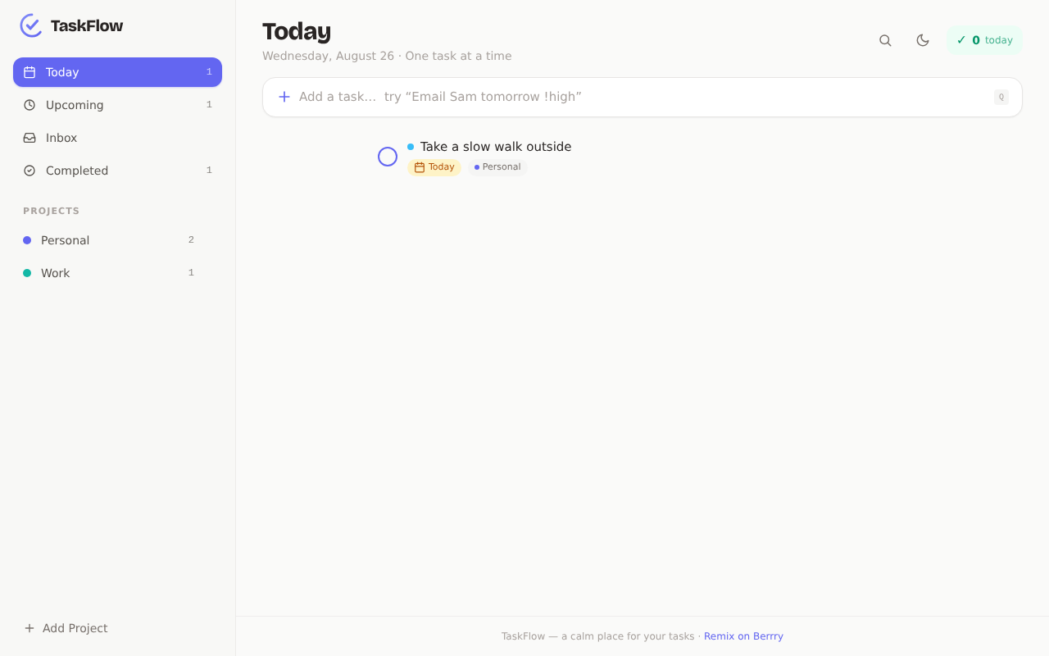Click the Today calendar icon in sidebar

30,72
